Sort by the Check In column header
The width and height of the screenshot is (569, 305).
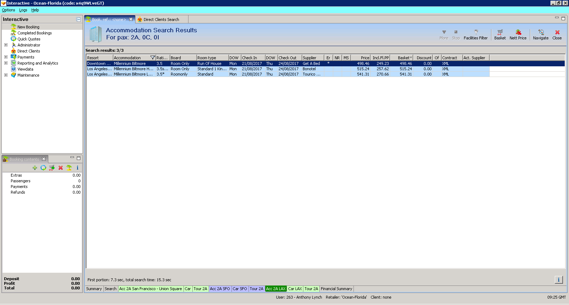253,58
